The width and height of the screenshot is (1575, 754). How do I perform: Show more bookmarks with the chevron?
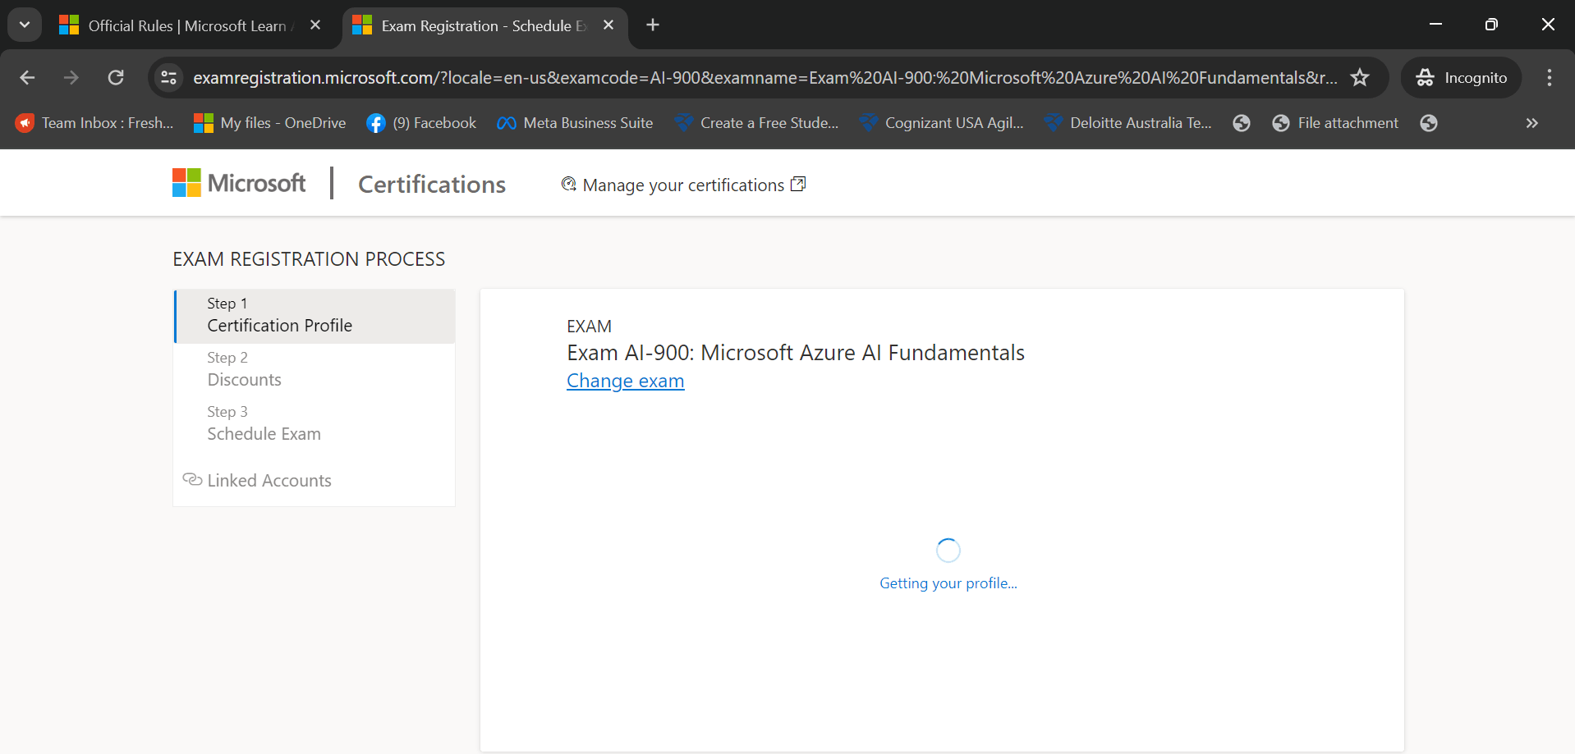1531,123
